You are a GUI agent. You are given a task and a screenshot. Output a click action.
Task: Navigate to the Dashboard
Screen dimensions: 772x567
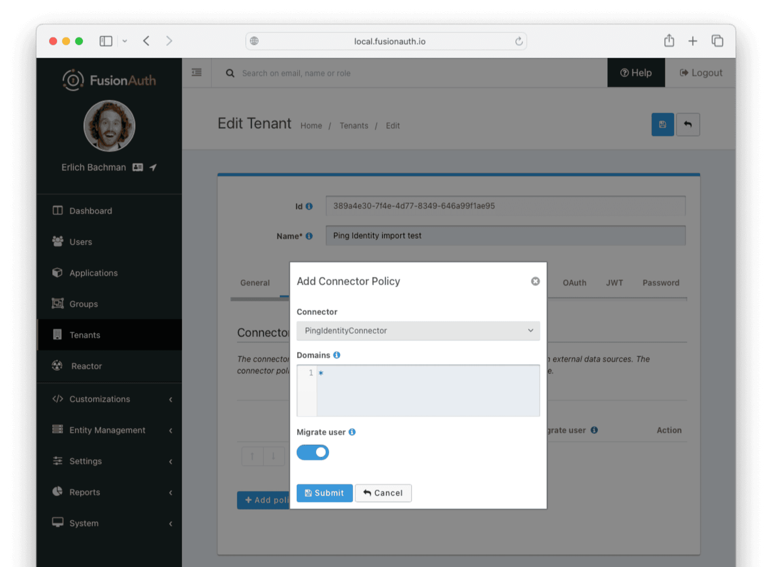tap(90, 211)
